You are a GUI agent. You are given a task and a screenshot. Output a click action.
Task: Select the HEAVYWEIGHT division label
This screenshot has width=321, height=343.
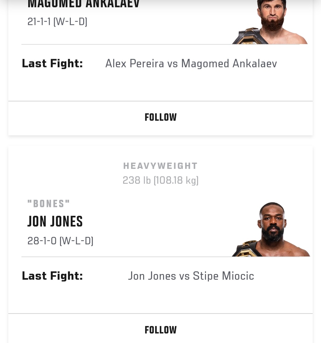point(160,166)
